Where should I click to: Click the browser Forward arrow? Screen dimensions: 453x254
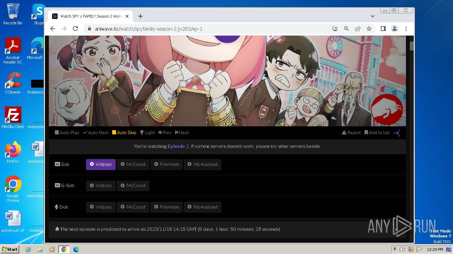(64, 29)
